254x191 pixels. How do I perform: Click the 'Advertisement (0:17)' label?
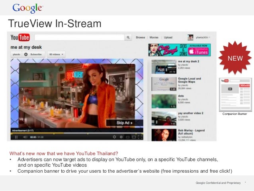coord(23,130)
